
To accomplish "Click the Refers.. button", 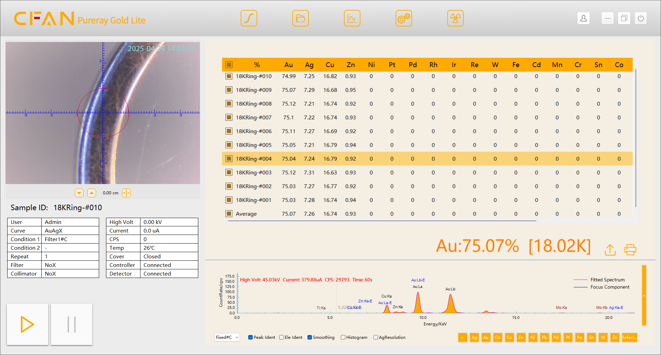I will coord(629,337).
